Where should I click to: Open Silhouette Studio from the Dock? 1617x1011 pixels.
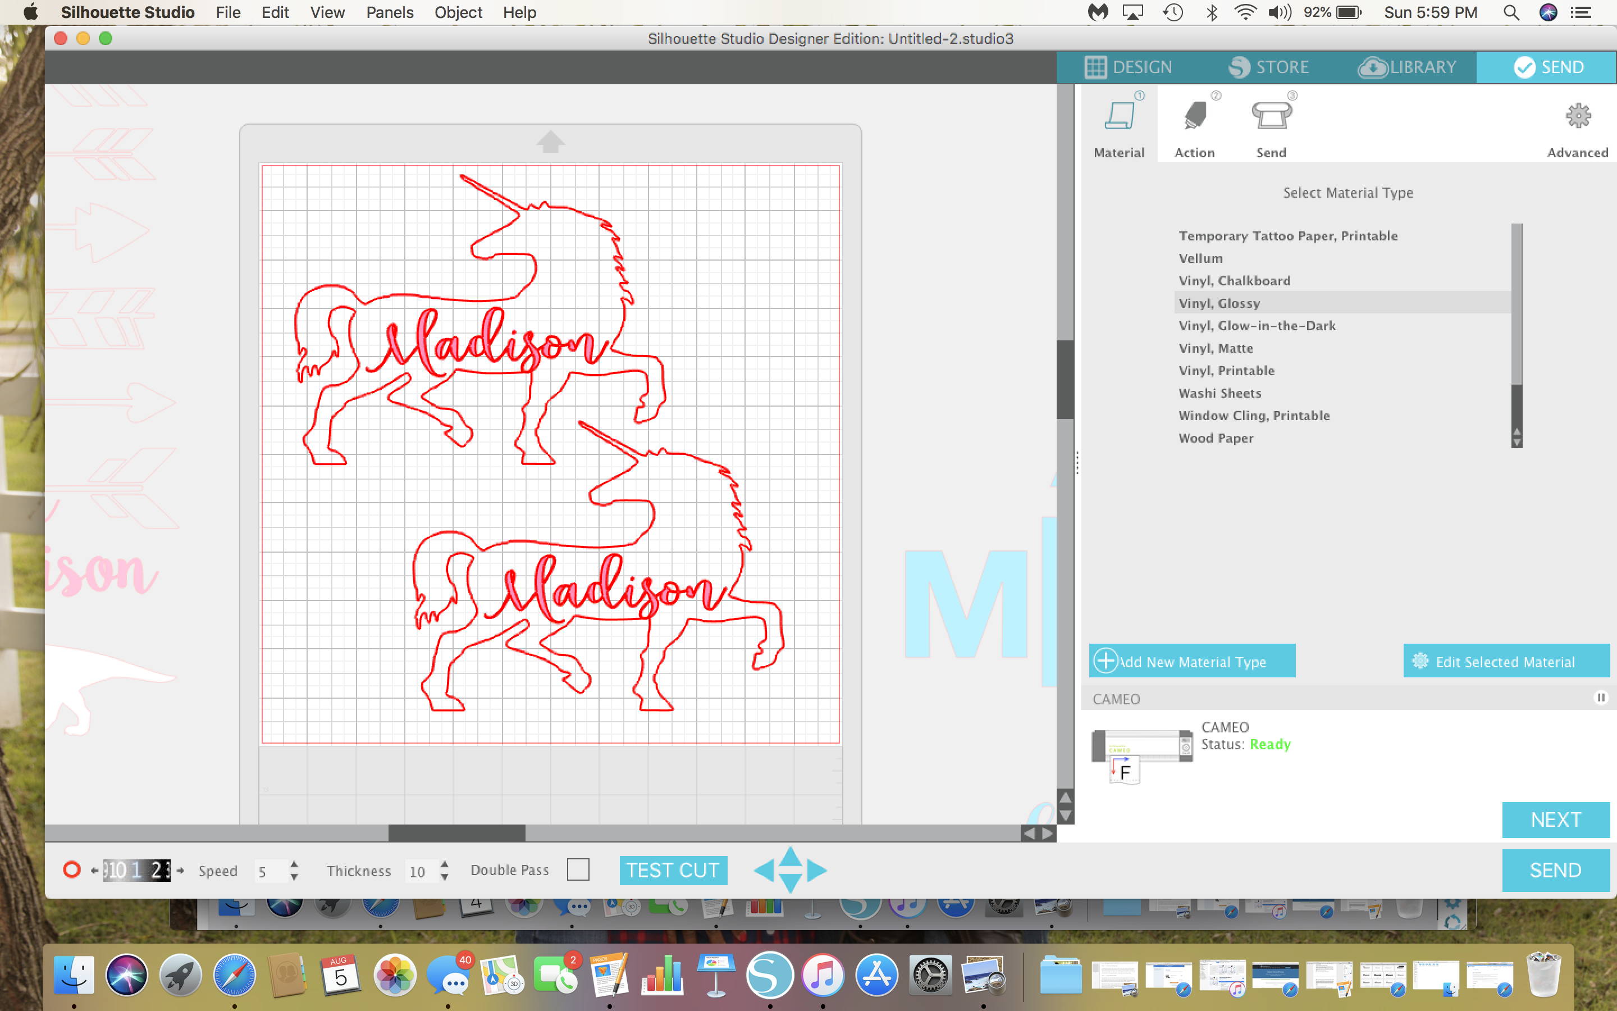(x=769, y=974)
